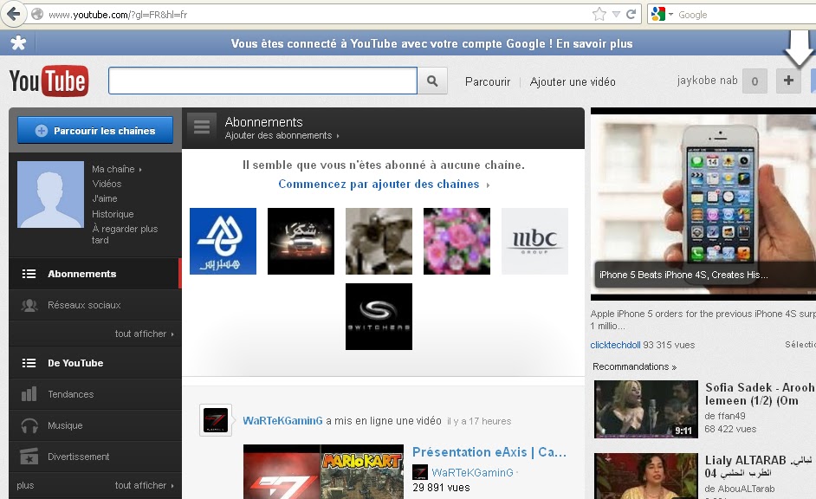Open the car with Arabic text channel thumbnail
816x499 pixels.
pos(301,241)
